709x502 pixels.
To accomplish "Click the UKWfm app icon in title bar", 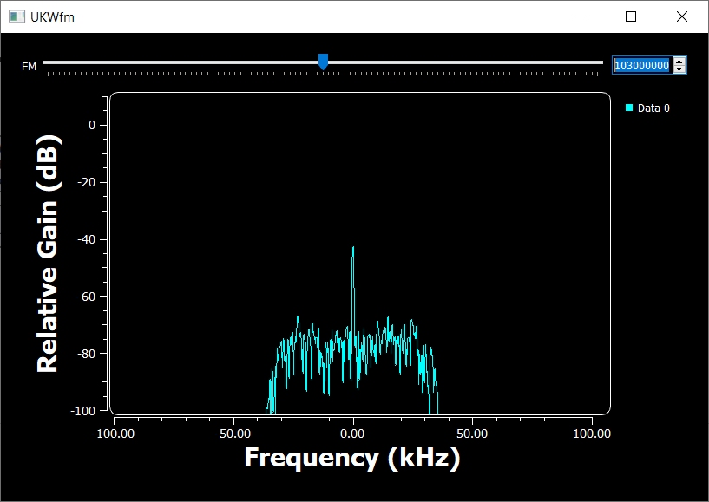I will point(16,16).
